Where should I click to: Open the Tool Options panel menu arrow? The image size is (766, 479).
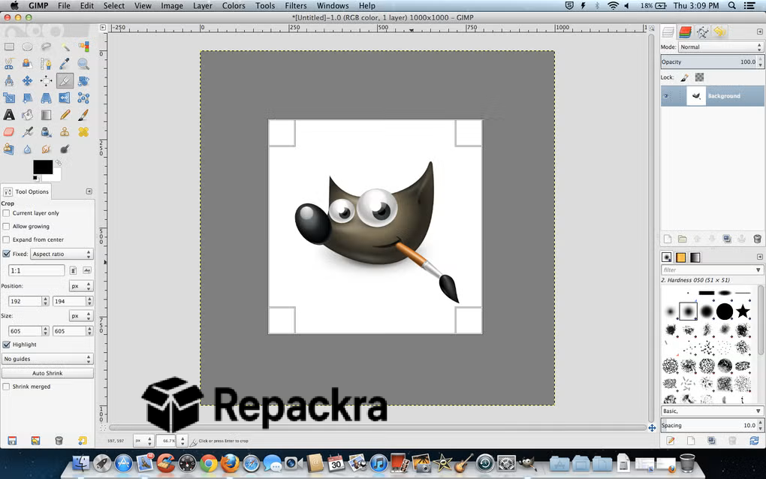(x=89, y=191)
